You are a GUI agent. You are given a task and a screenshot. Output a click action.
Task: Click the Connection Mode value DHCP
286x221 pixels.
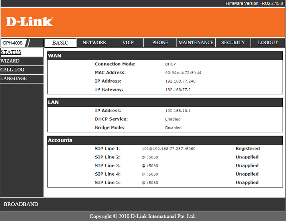click(170, 64)
